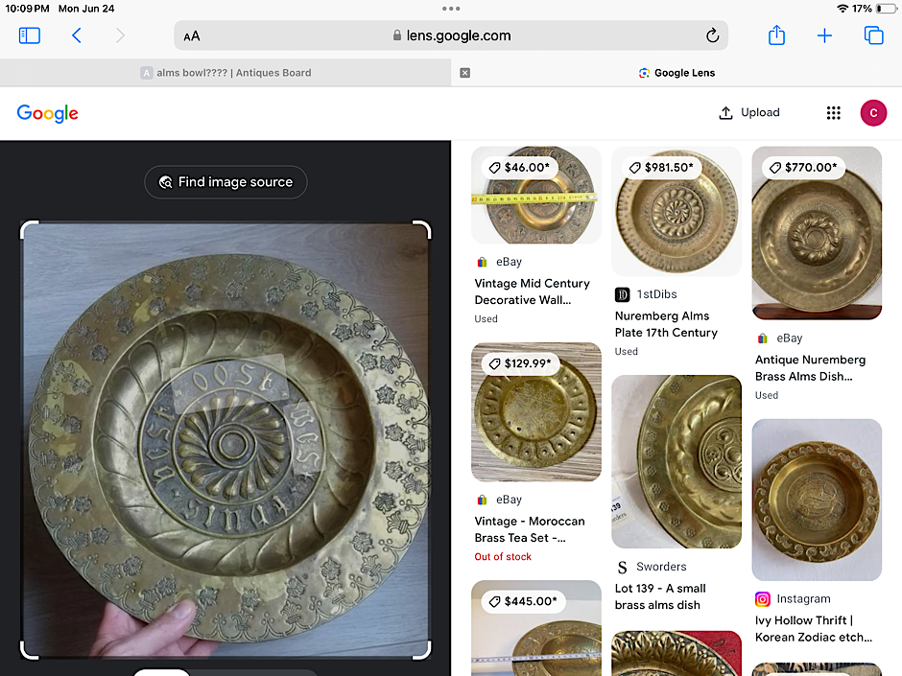Viewport: 902px width, 676px height.
Task: Select the Google Lens tab
Action: [676, 73]
